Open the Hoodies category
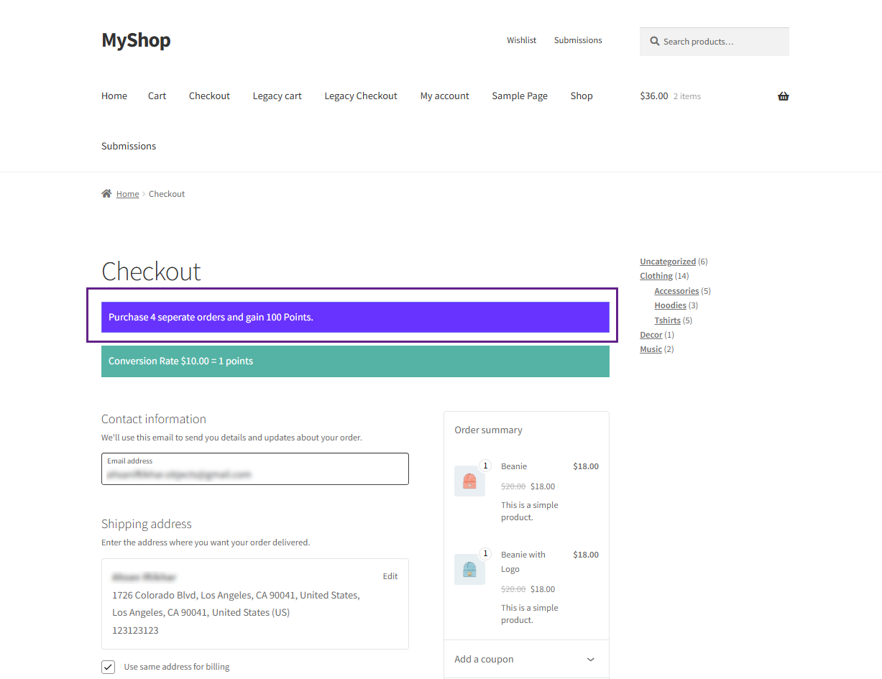Image resolution: width=882 pixels, height=679 pixels. point(670,305)
